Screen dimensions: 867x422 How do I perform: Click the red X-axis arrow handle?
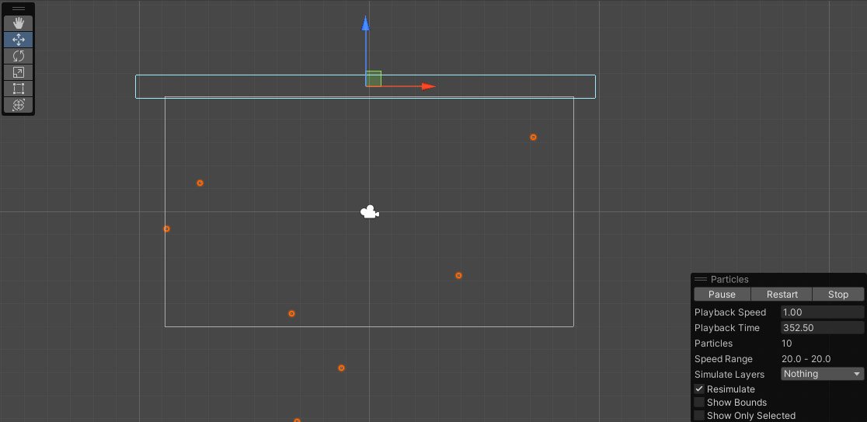pos(427,86)
